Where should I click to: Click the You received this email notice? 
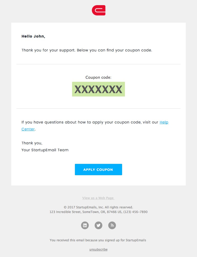click(x=98, y=240)
